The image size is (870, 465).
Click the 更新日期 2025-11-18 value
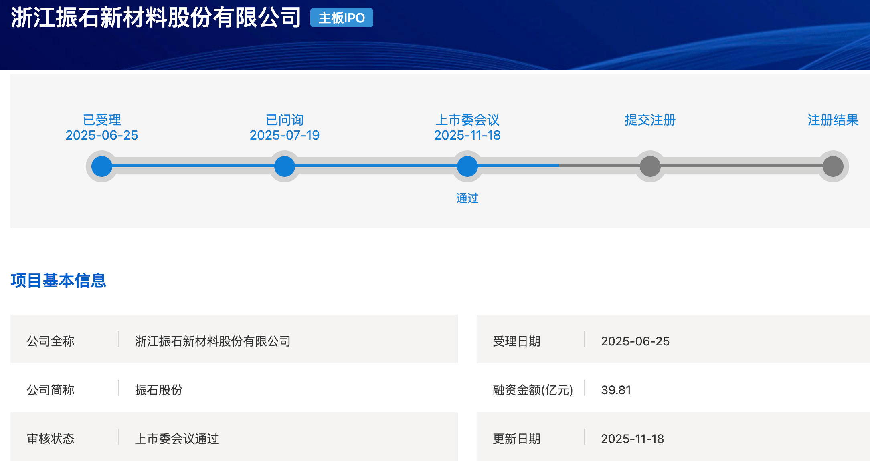tap(632, 439)
